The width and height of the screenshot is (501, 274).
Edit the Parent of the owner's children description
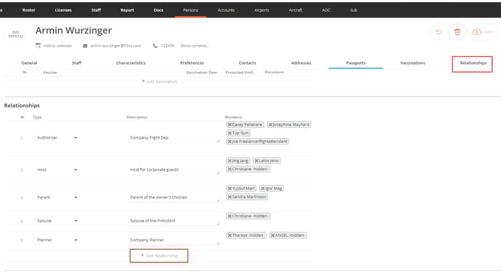tap(173, 198)
